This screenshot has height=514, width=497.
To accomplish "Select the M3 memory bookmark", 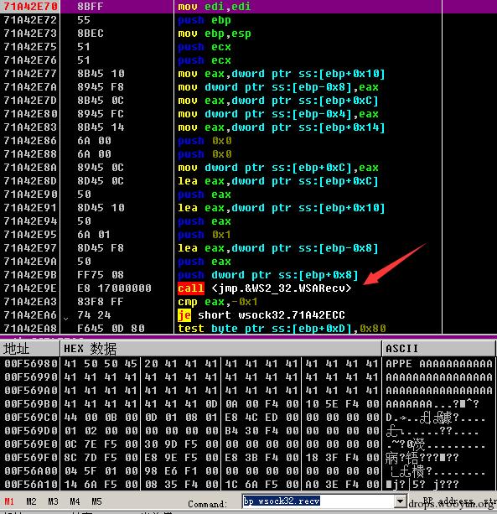I will [x=53, y=501].
